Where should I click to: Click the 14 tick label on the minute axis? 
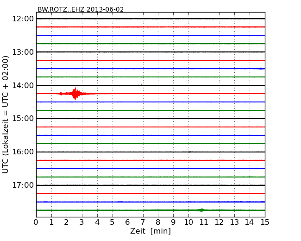pos(250,222)
